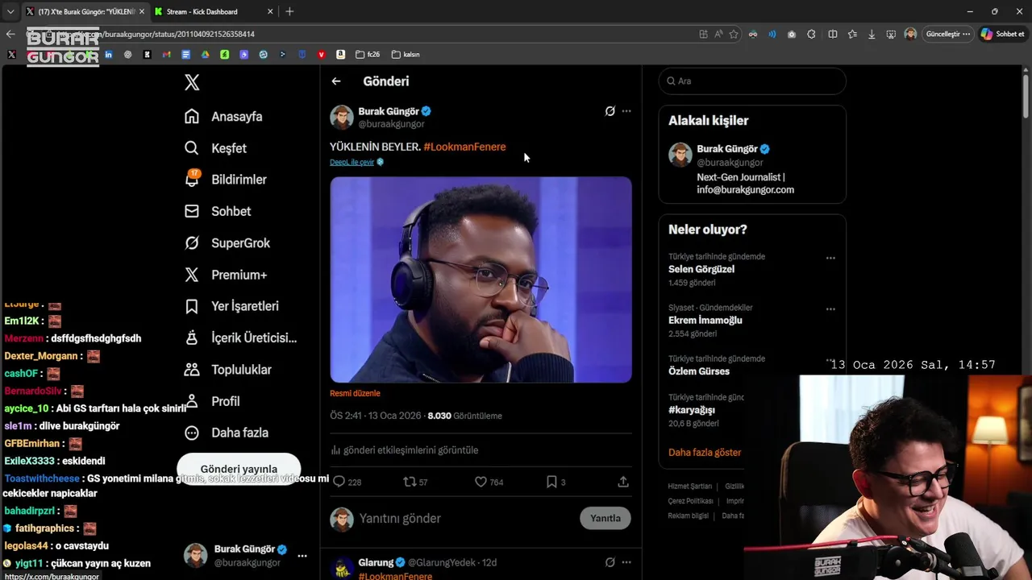Open more options on Burak Güngör's post
The image size is (1032, 580).
[626, 111]
